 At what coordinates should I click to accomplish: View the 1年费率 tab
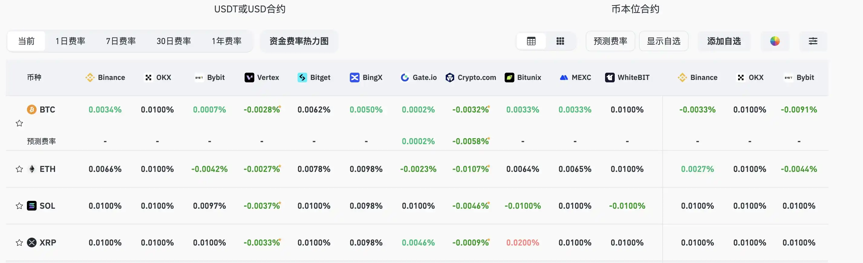tap(226, 41)
